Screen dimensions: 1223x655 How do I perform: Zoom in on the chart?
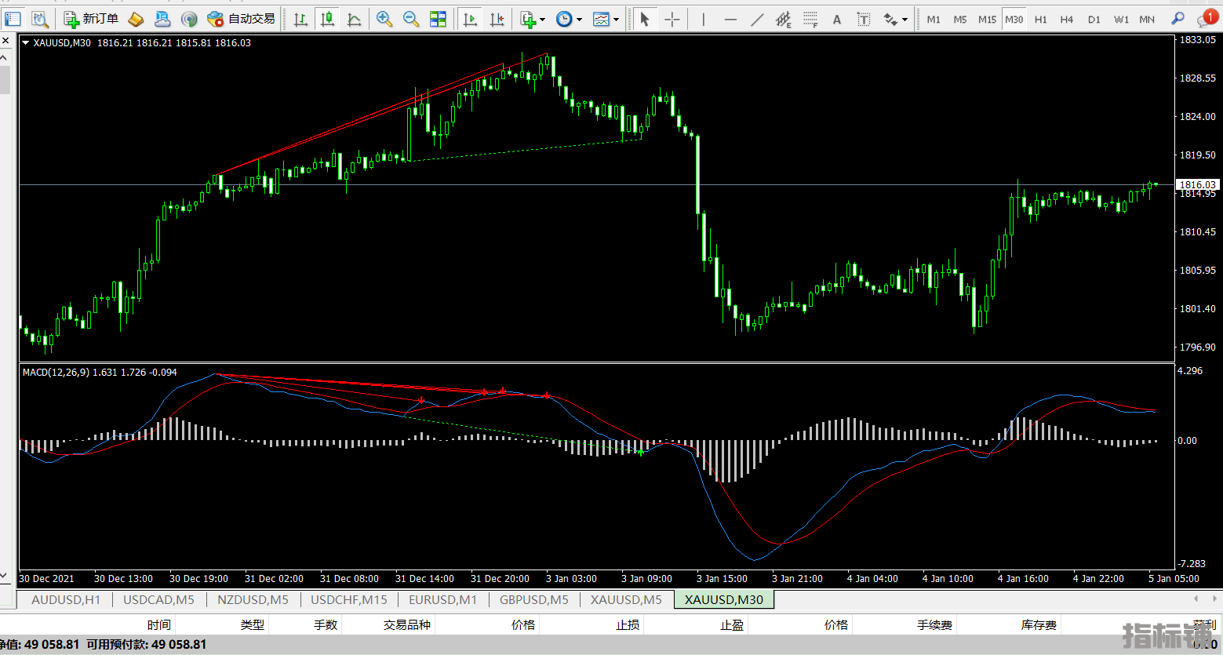[384, 19]
